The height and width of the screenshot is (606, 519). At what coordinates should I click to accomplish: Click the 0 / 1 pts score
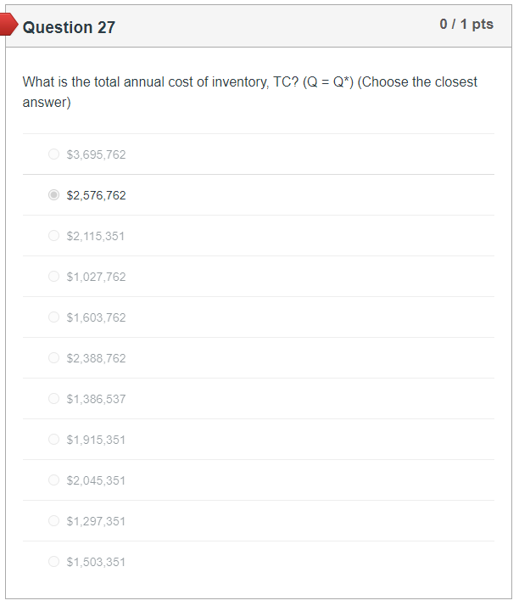tap(466, 25)
